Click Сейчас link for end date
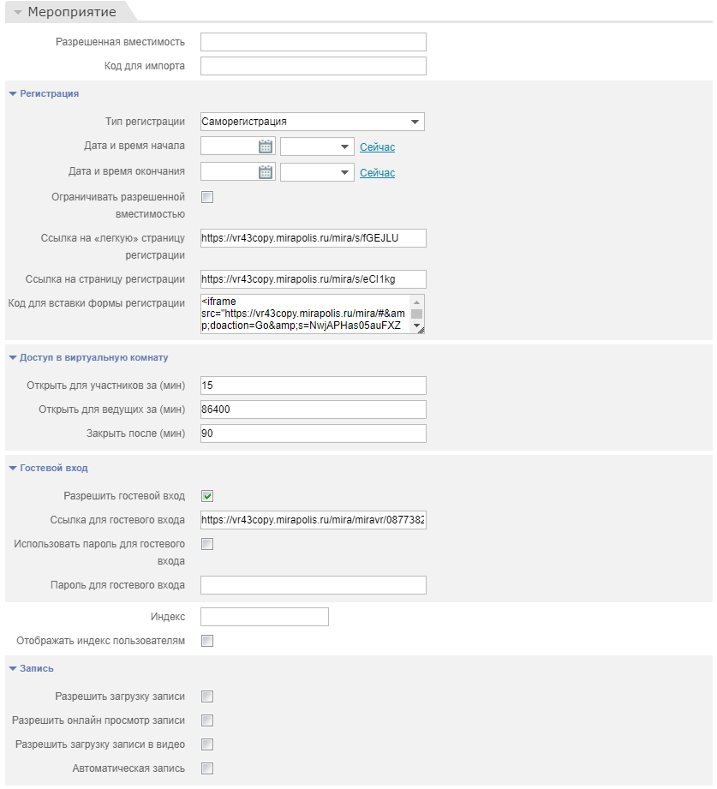Screen dimensions: 717x789 378,172
